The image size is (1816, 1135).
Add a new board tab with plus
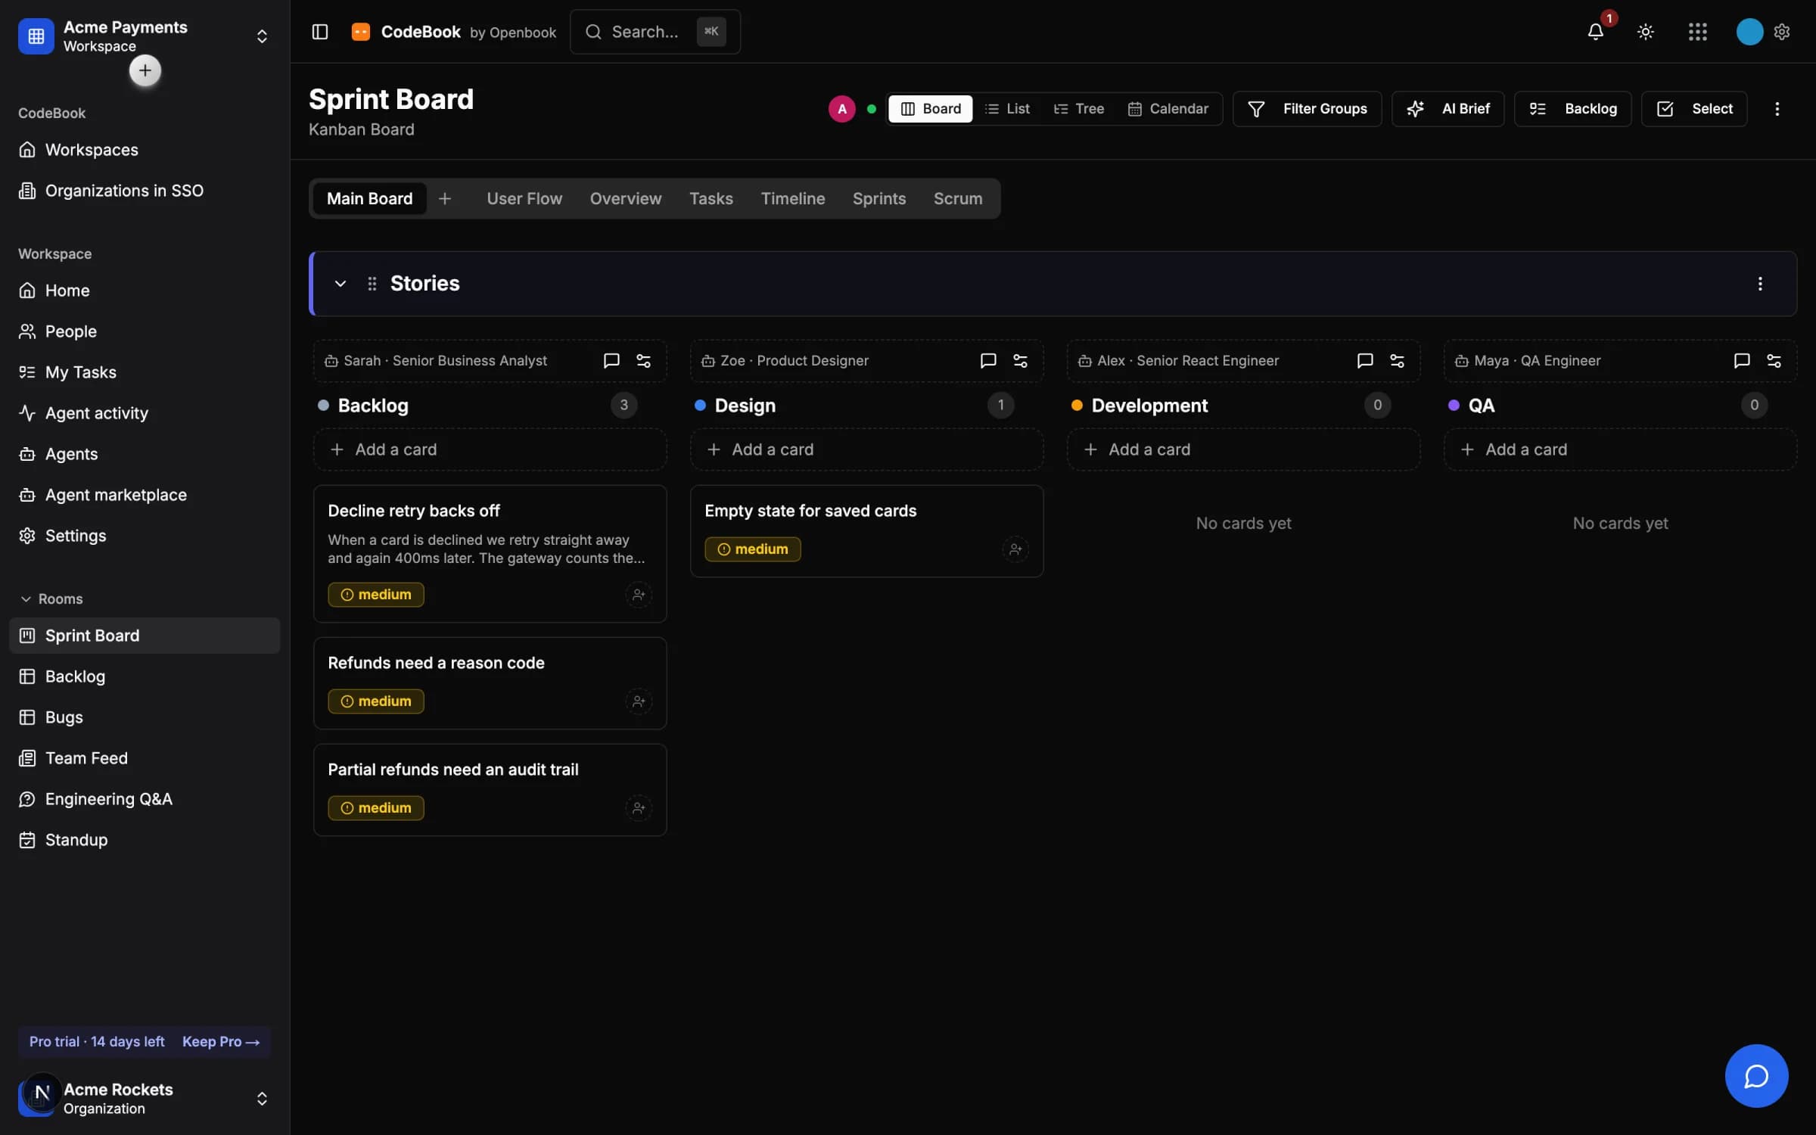point(445,198)
